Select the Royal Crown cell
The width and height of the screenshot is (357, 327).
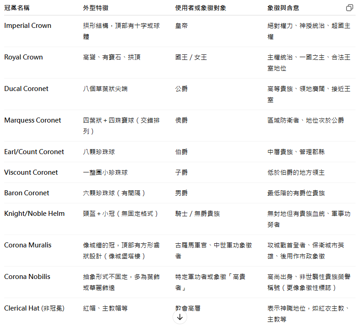pos(23,57)
